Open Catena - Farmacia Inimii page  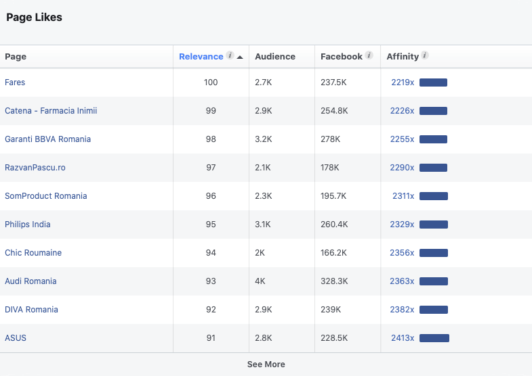51,111
